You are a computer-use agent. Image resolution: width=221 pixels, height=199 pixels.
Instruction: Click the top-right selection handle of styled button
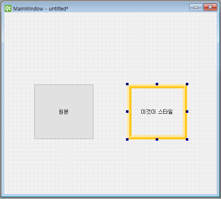tap(187, 84)
